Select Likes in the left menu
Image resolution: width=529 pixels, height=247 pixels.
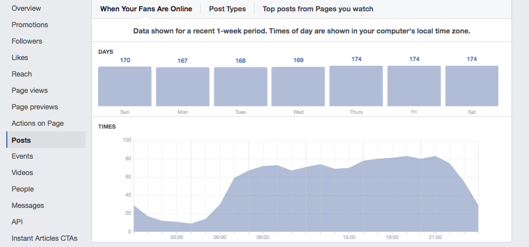tap(20, 58)
